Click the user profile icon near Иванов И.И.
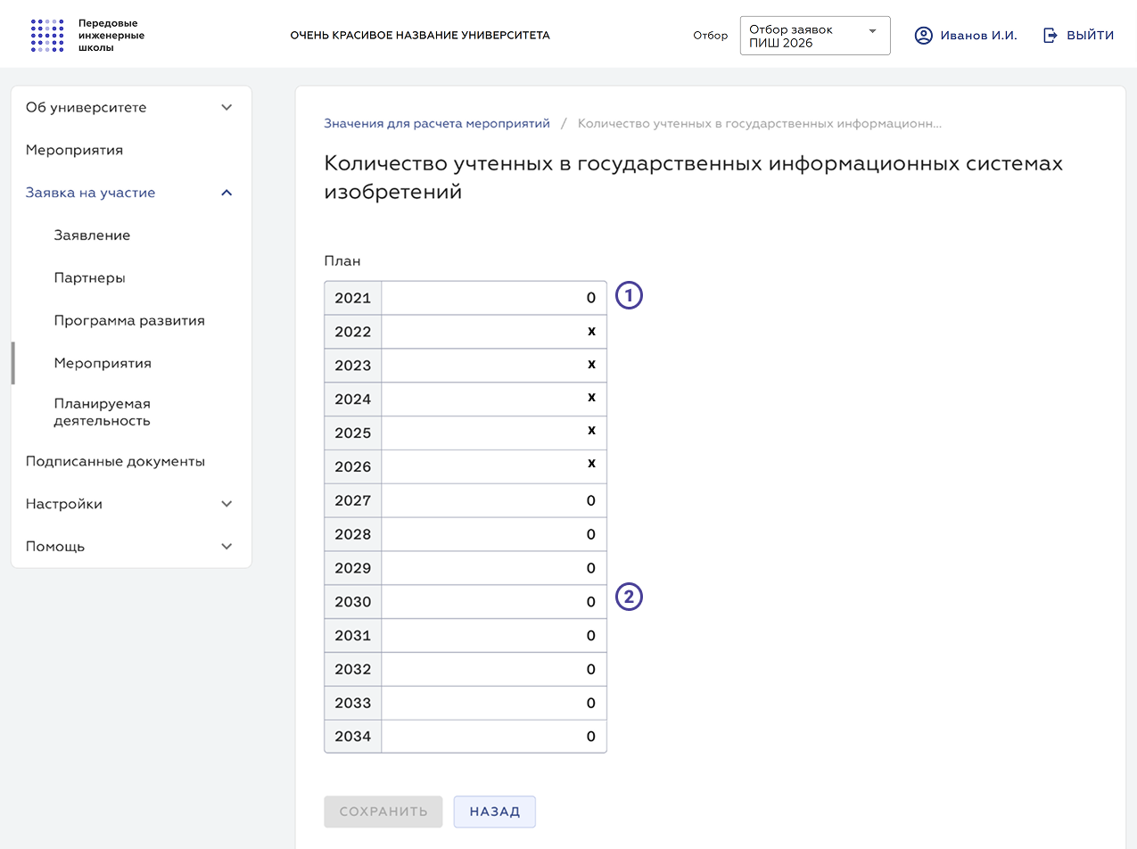 pos(924,36)
